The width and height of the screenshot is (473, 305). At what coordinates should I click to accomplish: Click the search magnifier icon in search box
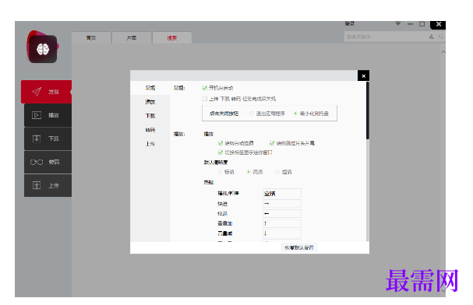pos(441,37)
